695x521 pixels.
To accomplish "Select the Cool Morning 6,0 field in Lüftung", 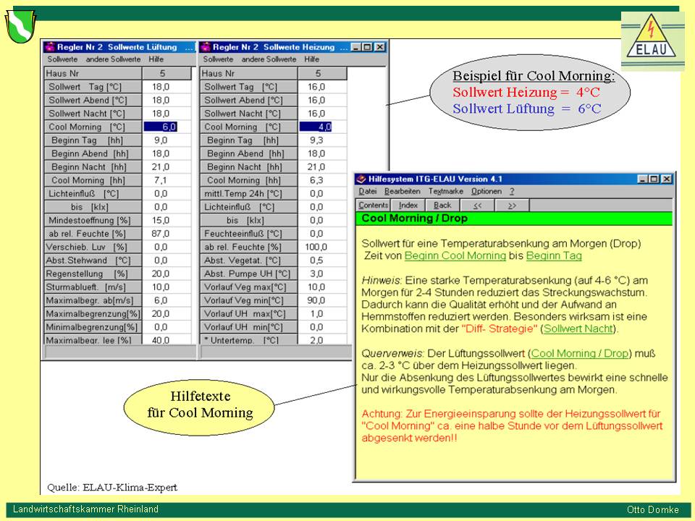I will tap(160, 127).
